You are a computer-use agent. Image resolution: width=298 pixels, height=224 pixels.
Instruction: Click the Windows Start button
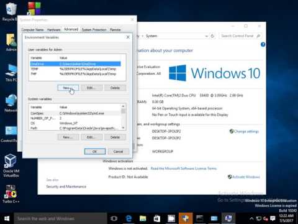[x=7, y=218]
